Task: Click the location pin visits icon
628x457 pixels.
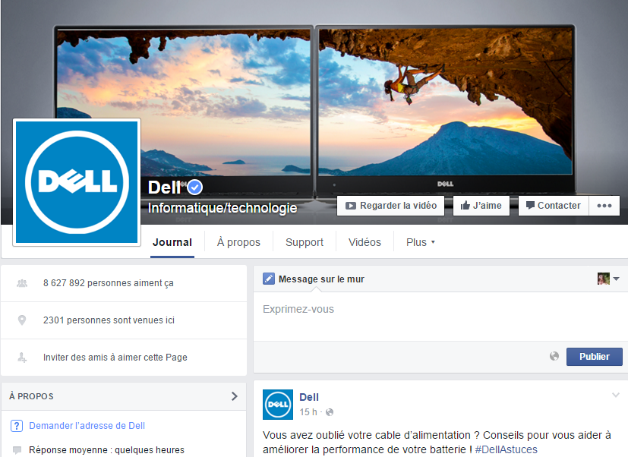Action: [x=22, y=320]
